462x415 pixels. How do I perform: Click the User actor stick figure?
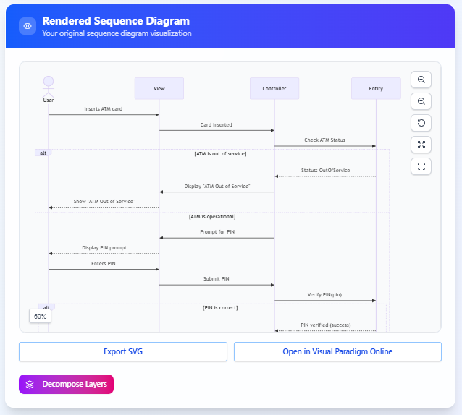coord(49,85)
